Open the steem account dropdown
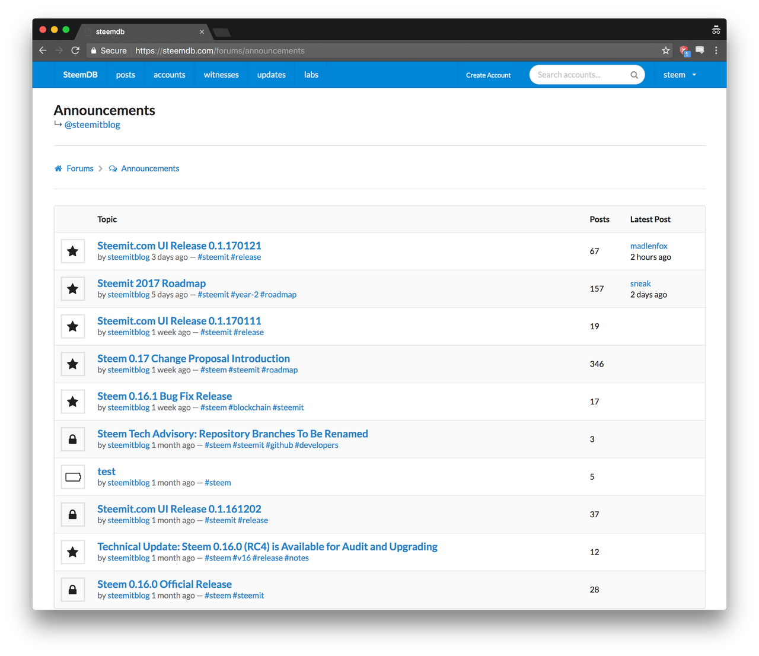This screenshot has height=656, width=759. (680, 75)
